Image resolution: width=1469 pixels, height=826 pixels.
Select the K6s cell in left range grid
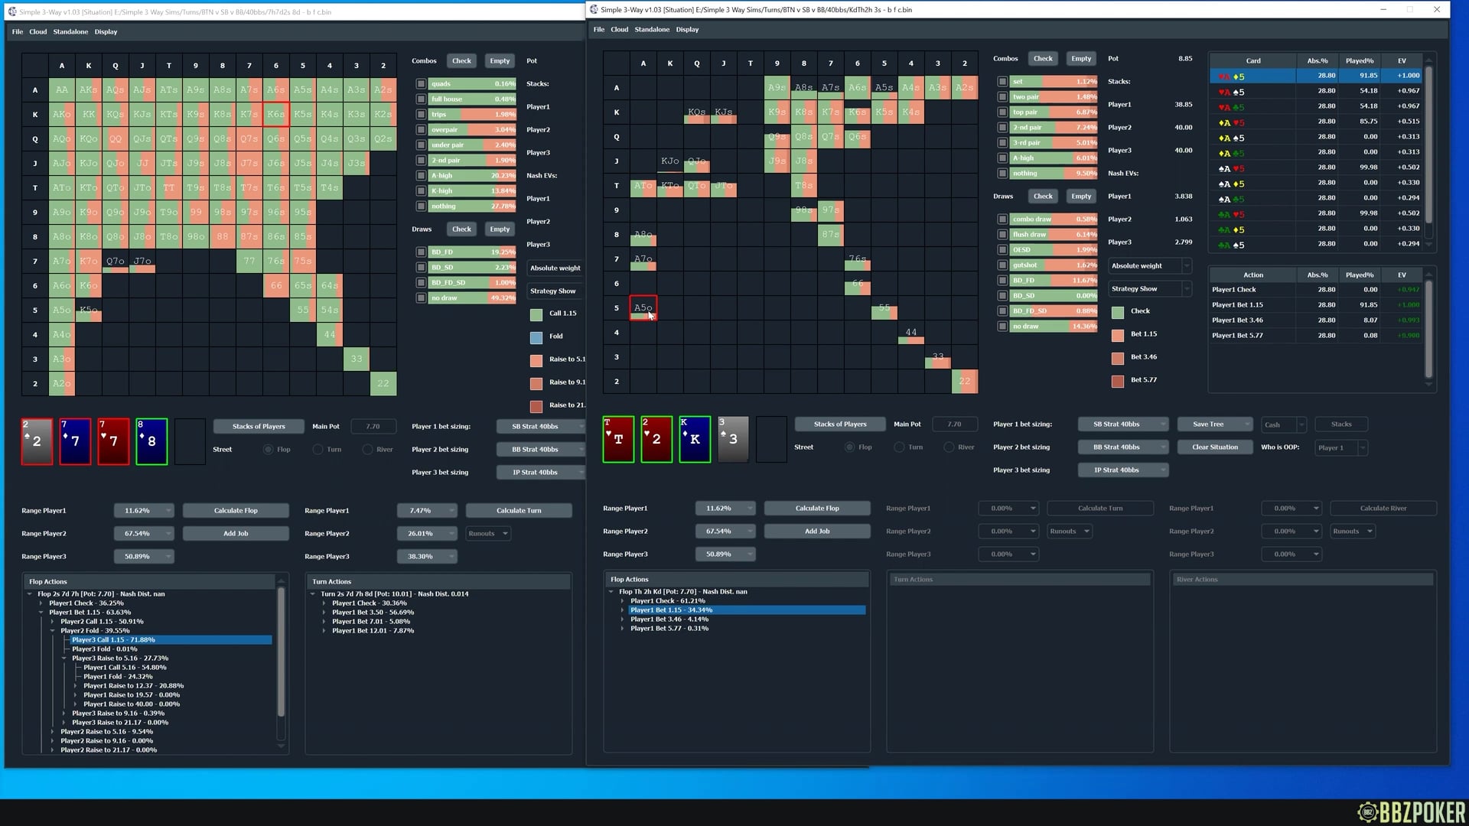click(275, 115)
